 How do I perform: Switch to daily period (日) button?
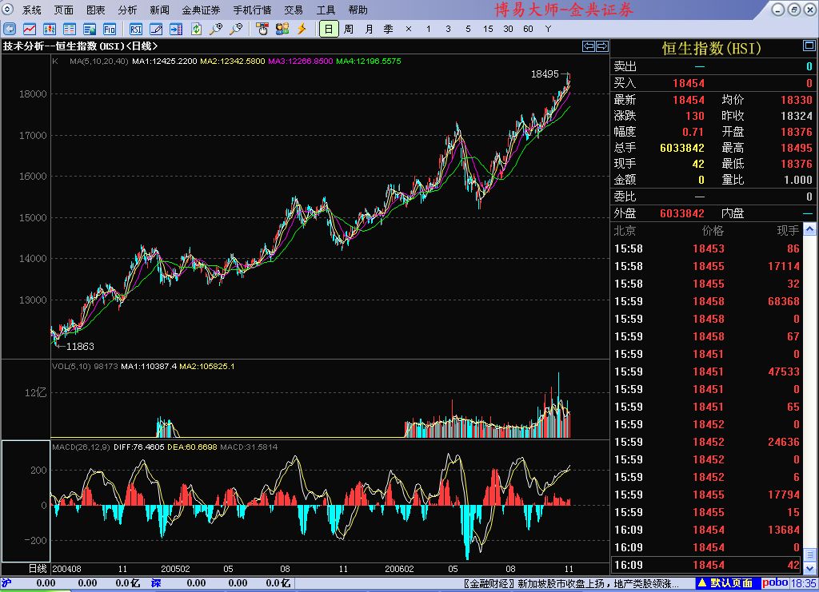[x=328, y=29]
